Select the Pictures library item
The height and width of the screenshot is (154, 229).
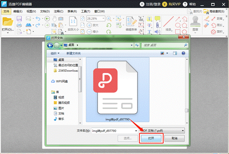[x=59, y=108]
